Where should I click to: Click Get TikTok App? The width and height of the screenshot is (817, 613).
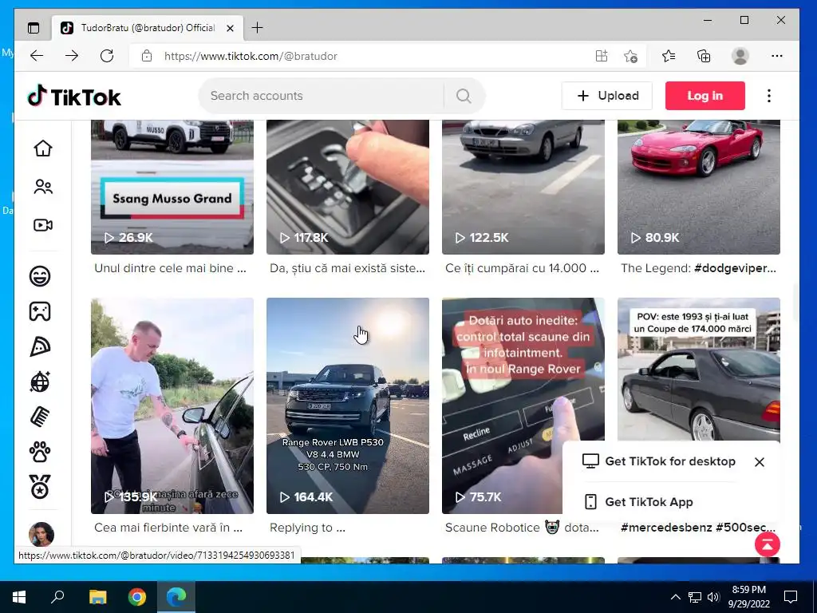638,502
